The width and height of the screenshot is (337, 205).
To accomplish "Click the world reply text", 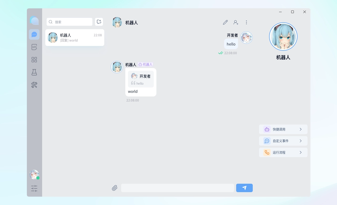I will [133, 91].
